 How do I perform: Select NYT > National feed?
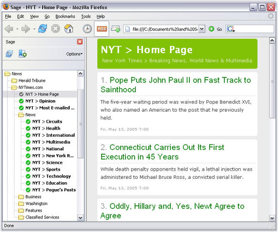click(x=48, y=149)
